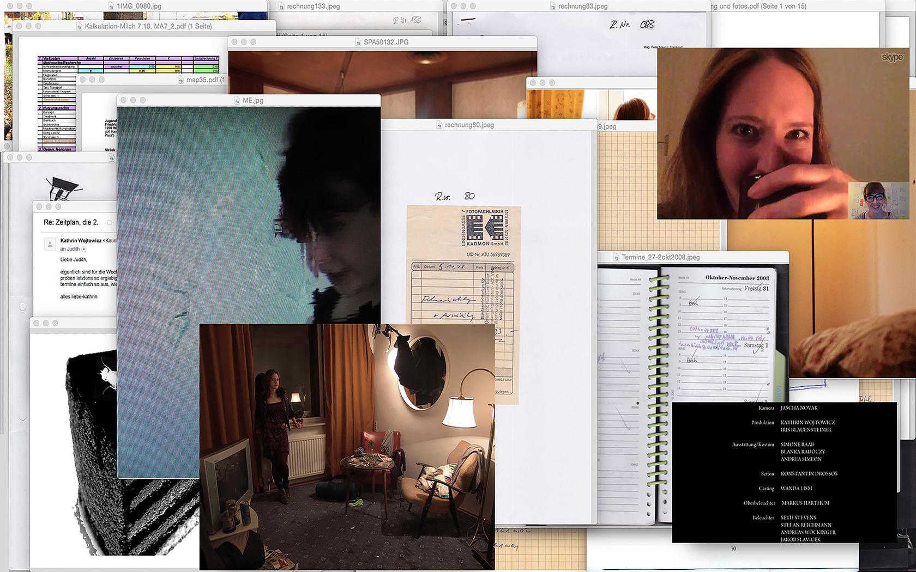
Task: Click the image icon beside the SPA50132.JPG title
Action: coord(358,42)
